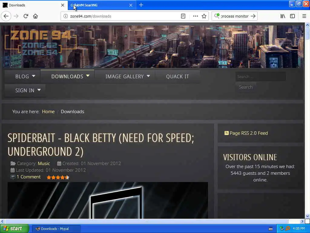Open the page actions three-dot menu
This screenshot has height=233, width=310.
tap(195, 16)
